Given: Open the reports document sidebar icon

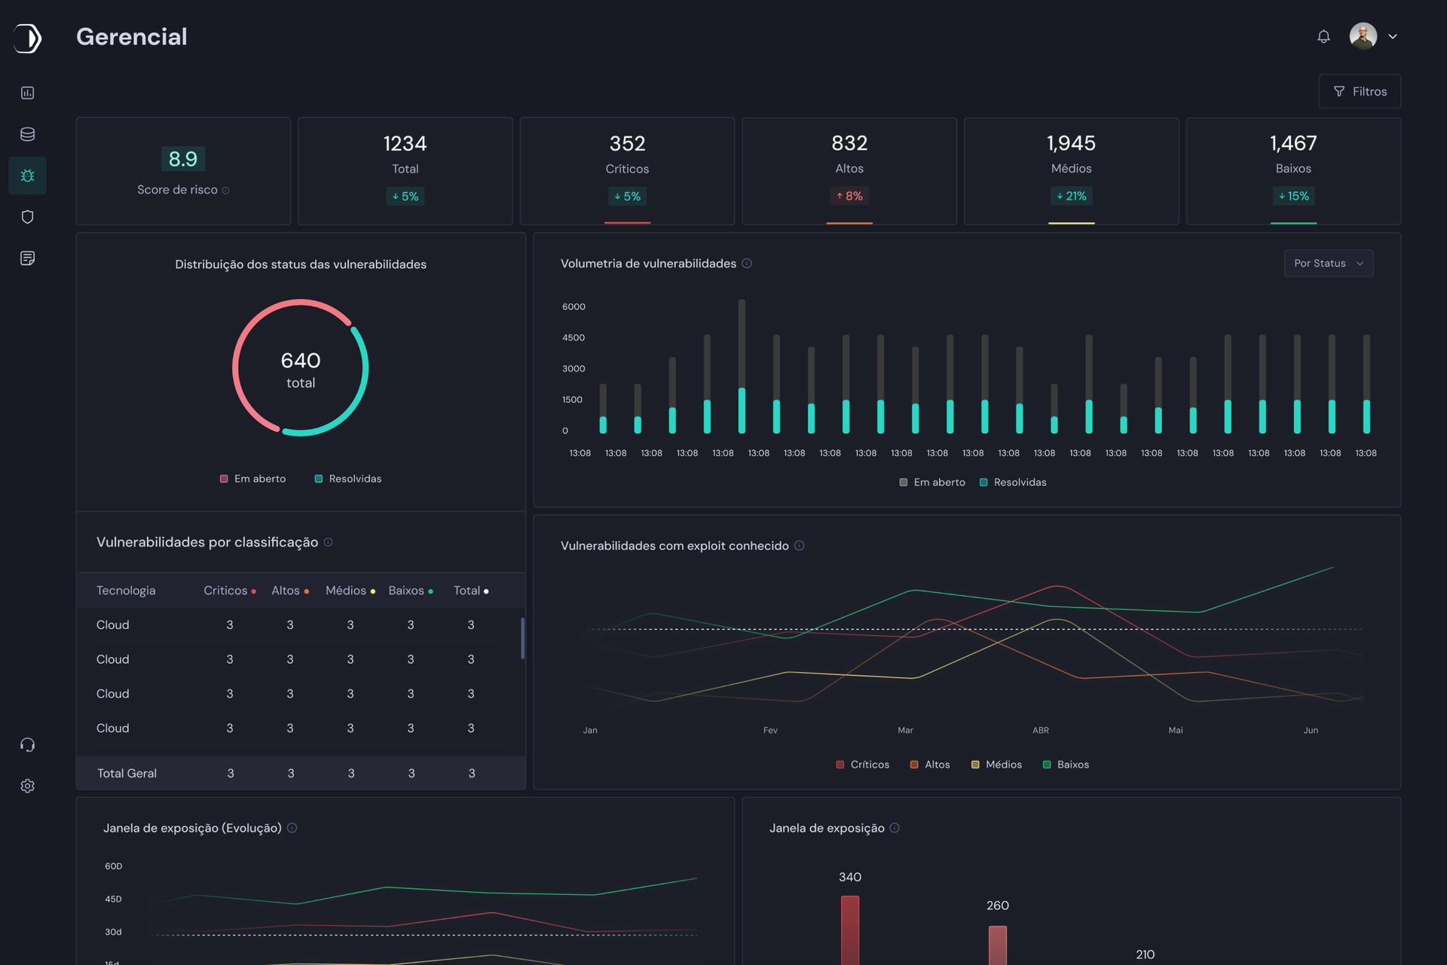Looking at the screenshot, I should tap(28, 258).
